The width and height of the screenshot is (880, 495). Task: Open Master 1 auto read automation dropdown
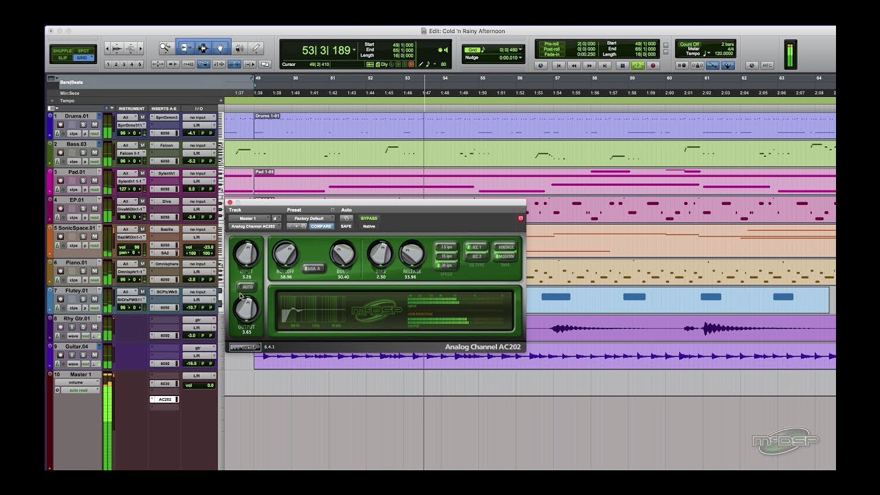point(80,390)
